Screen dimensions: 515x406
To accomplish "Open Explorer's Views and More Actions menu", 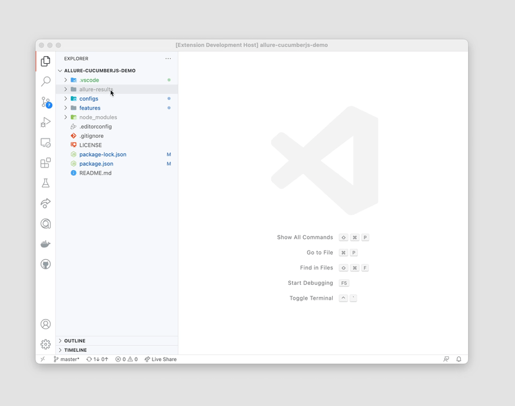I will pos(168,59).
